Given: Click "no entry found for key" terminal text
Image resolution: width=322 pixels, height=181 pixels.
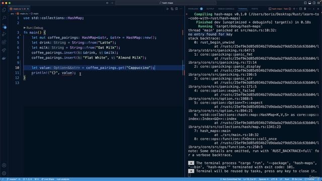Looking at the screenshot, I should pos(210,34).
